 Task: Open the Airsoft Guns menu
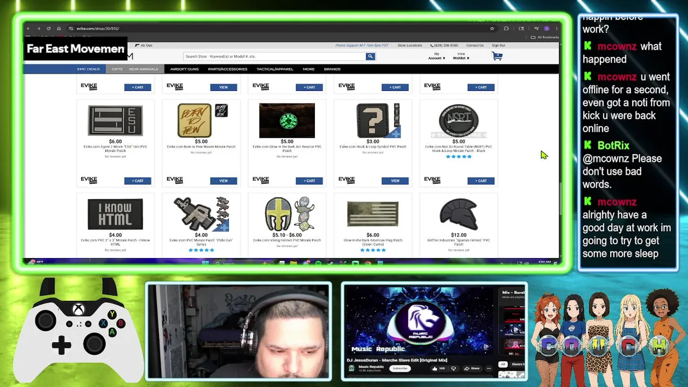[184, 69]
